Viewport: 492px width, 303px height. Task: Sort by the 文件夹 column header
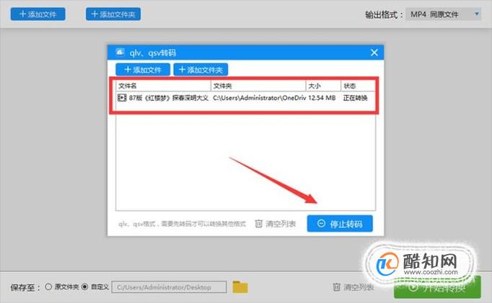[258, 86]
